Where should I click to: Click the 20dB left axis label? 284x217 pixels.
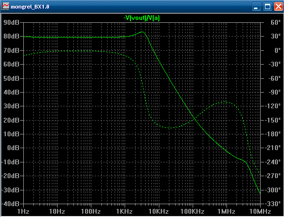tap(11, 120)
